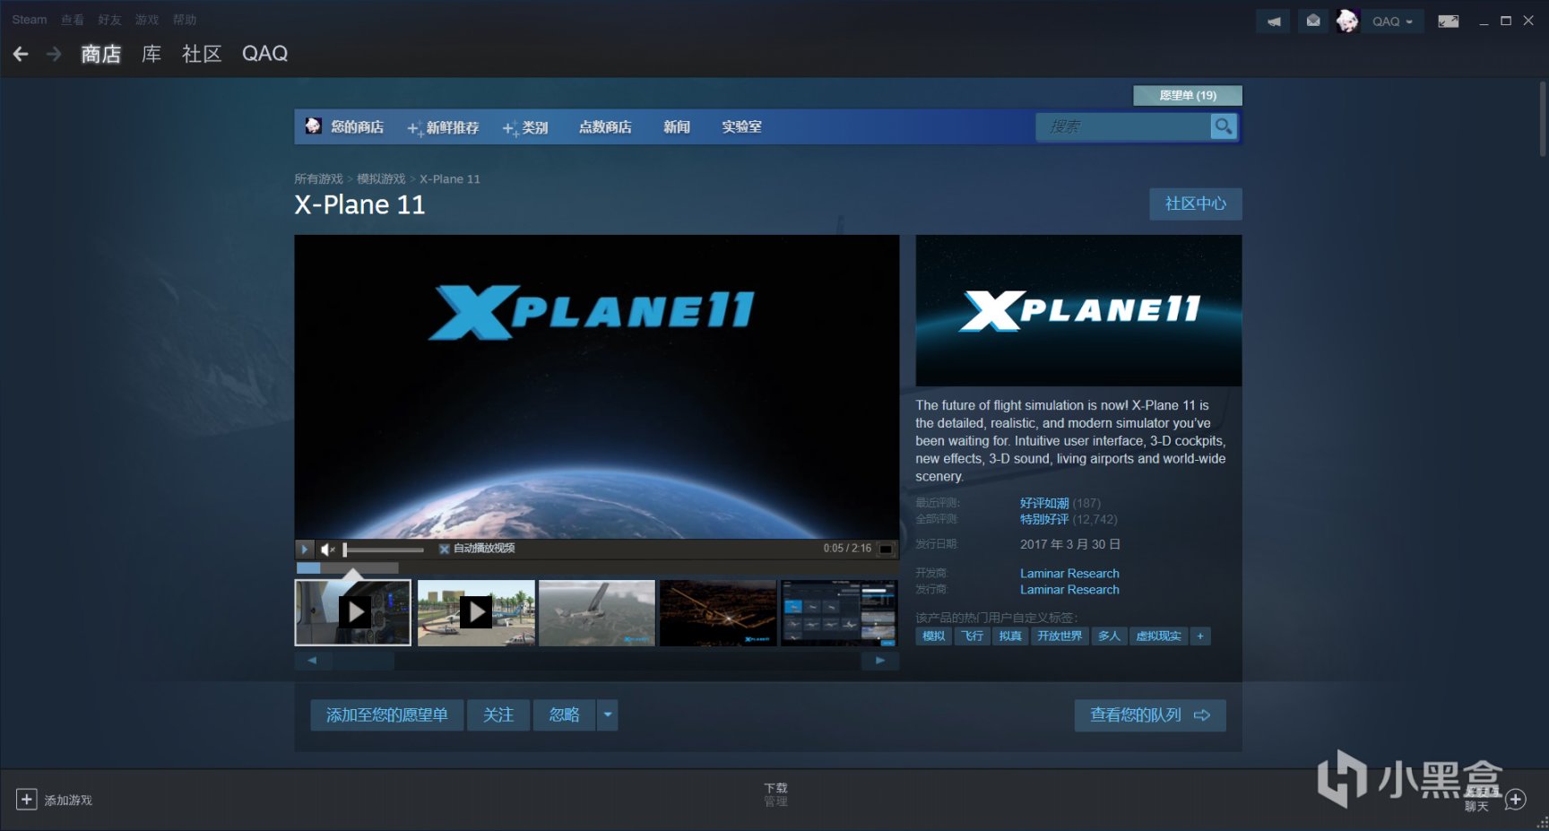Select the night flight screenshot thumbnail
Viewport: 1549px width, 831px height.
coord(718,612)
